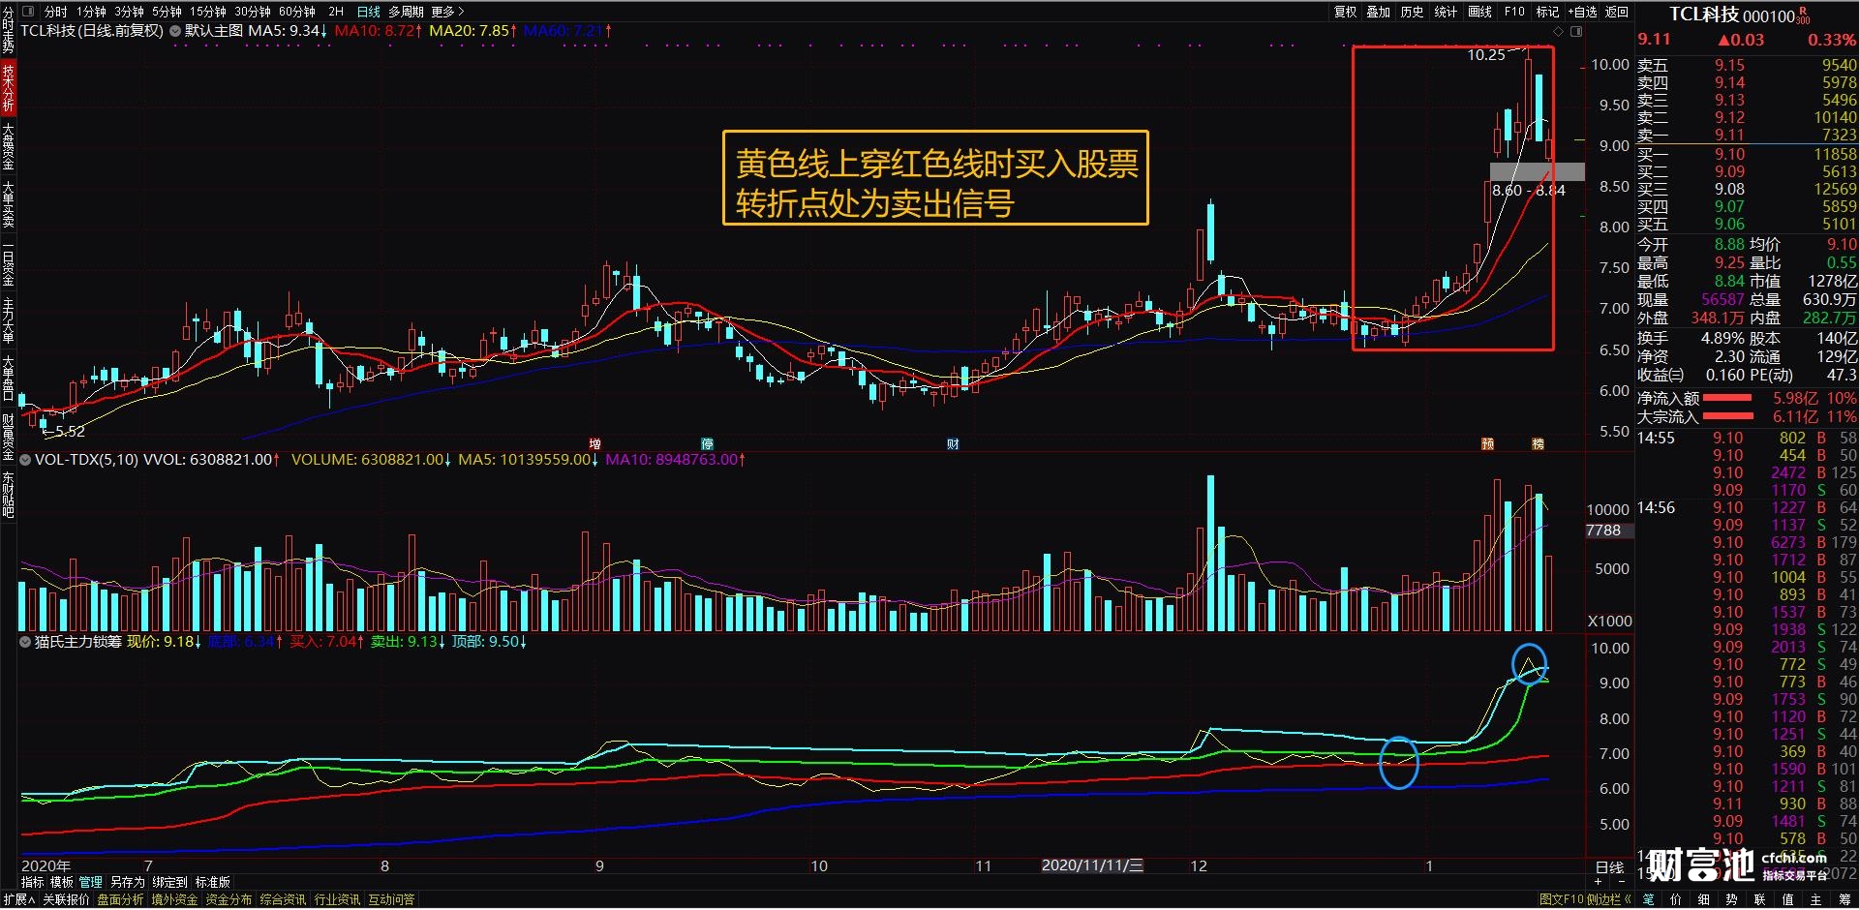
Task: Select the 技术分析 sidebar tab
Action: click(x=8, y=88)
